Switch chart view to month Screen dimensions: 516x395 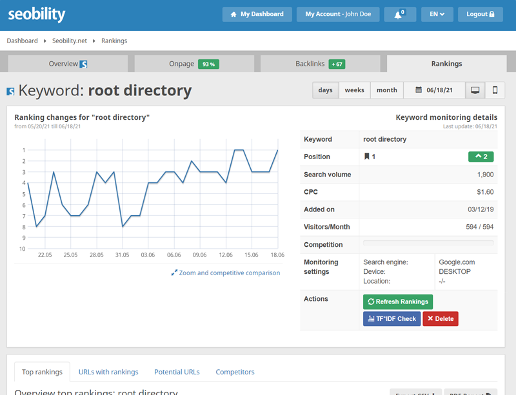(386, 90)
